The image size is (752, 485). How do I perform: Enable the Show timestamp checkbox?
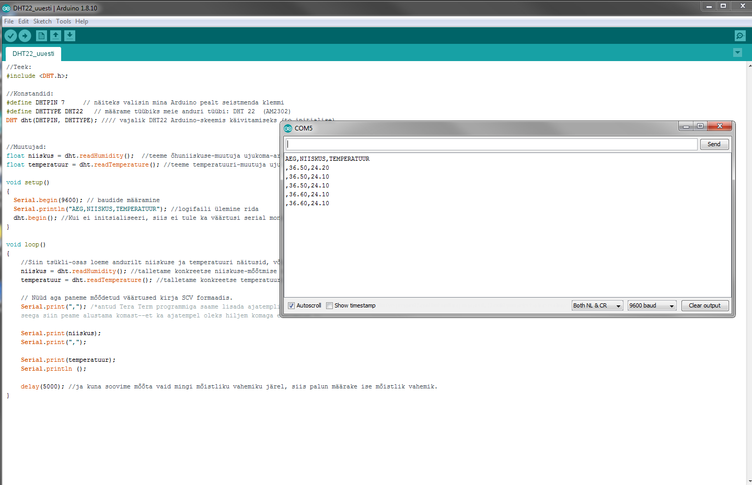(330, 306)
